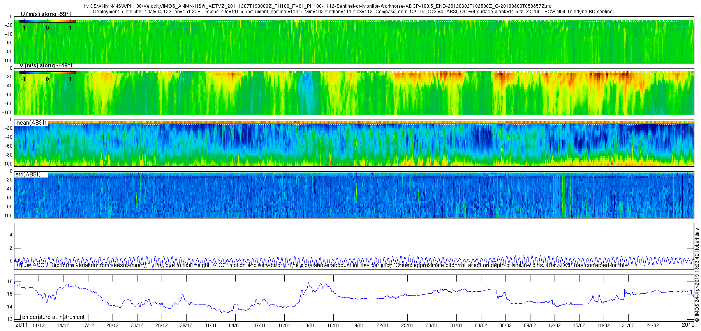Viewport: 701px width, 331px height.
Task: Click the '06/02' date tick label
Action: pyautogui.click(x=505, y=326)
